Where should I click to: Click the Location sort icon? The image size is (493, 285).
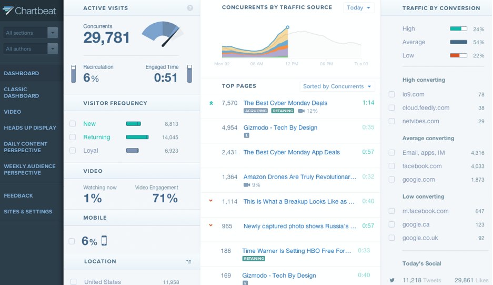pyautogui.click(x=189, y=261)
